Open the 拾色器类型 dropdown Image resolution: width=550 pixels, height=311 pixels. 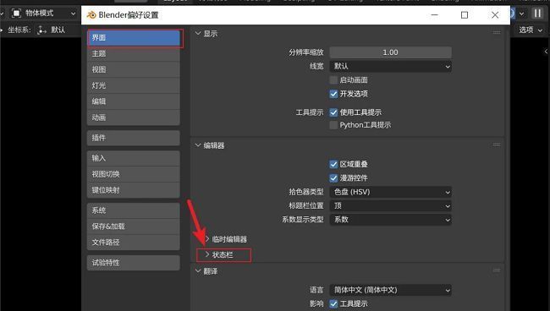[390, 192]
